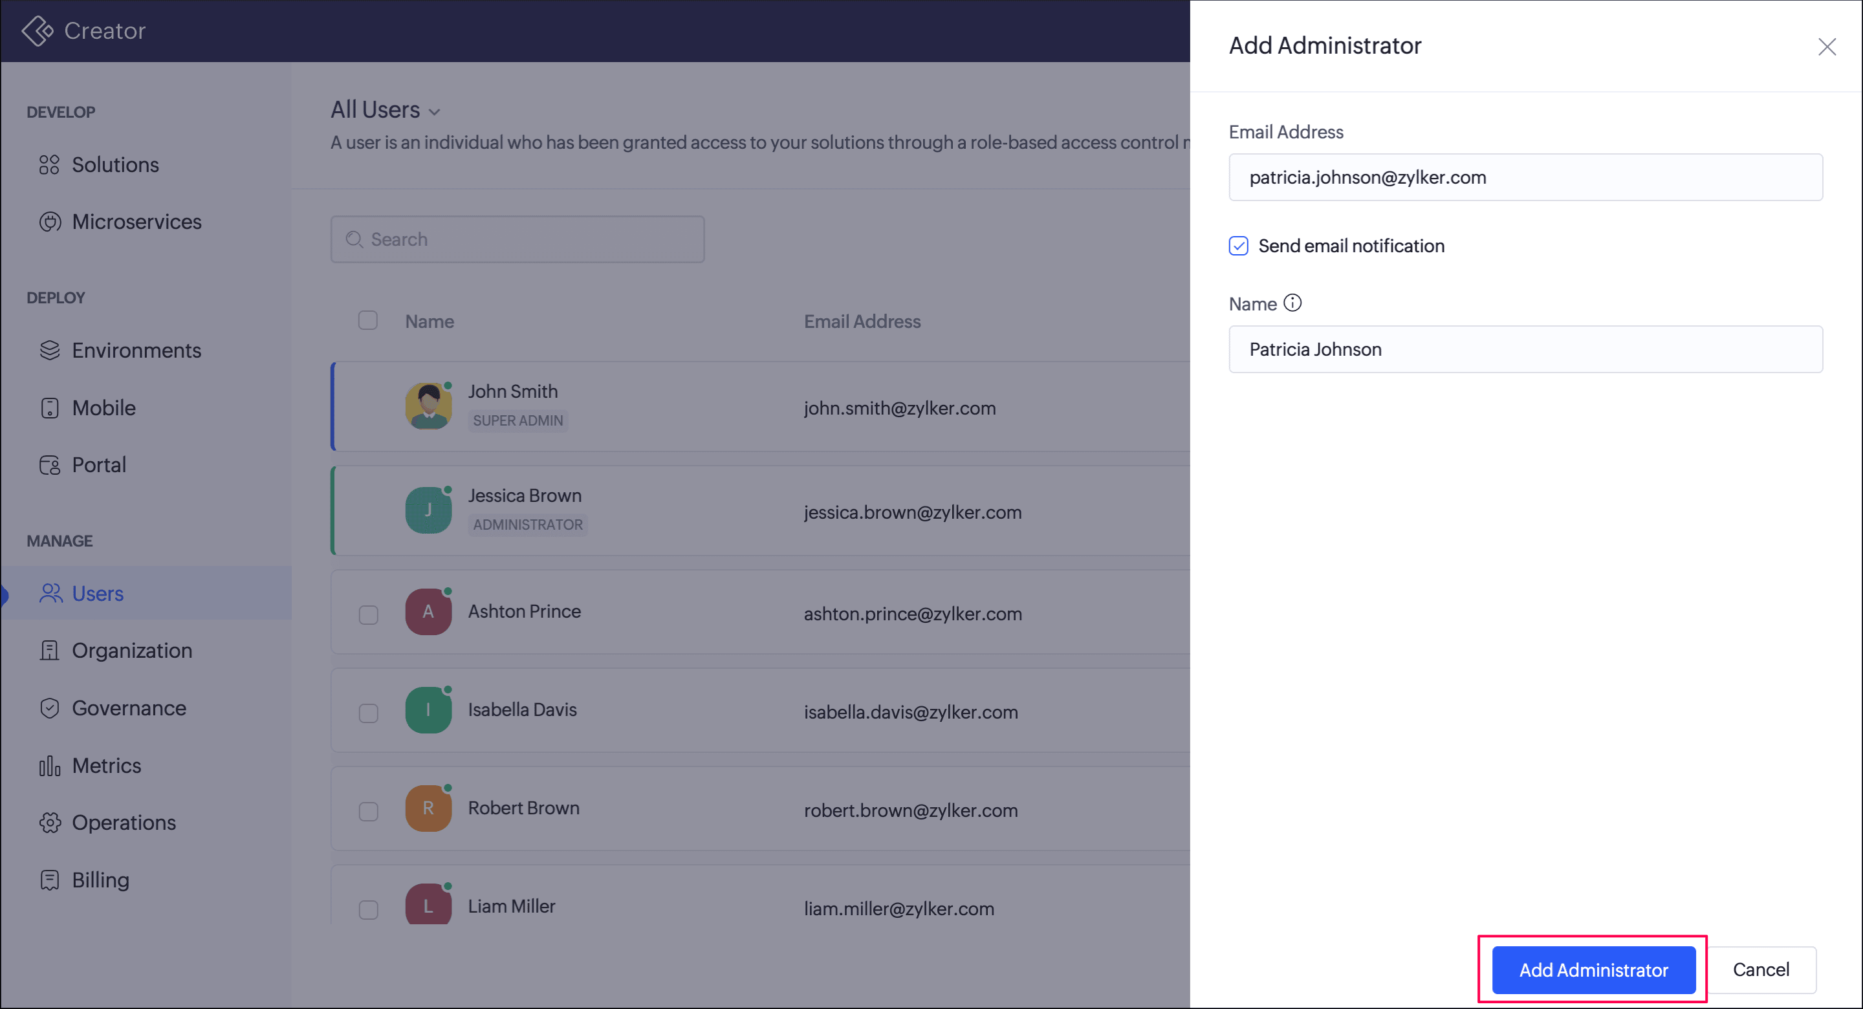Viewport: 1863px width, 1009px height.
Task: Check the Liam Miller row checkbox
Action: click(x=368, y=910)
